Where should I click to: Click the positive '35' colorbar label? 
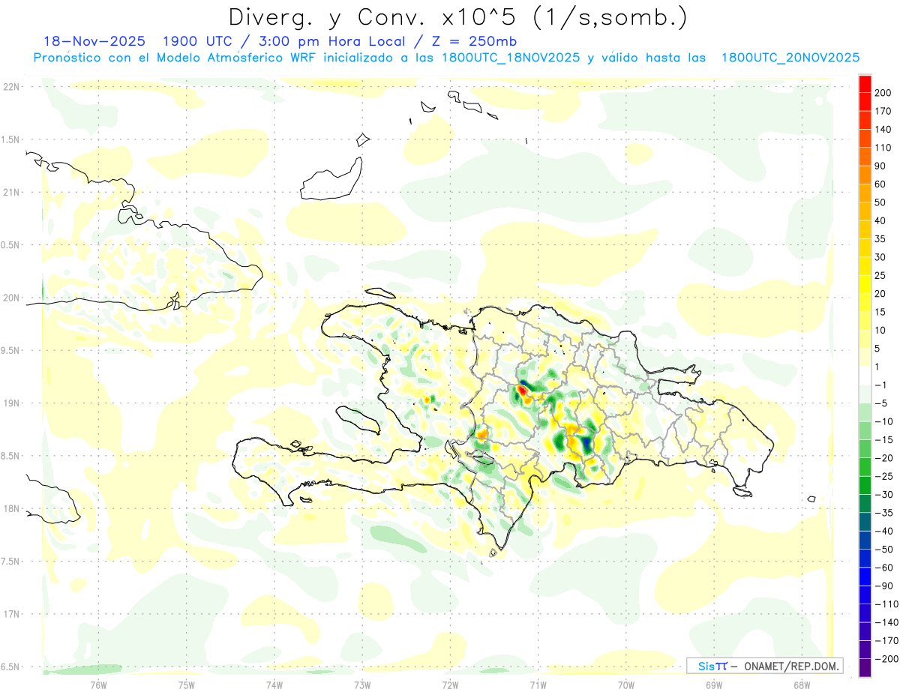(x=880, y=239)
